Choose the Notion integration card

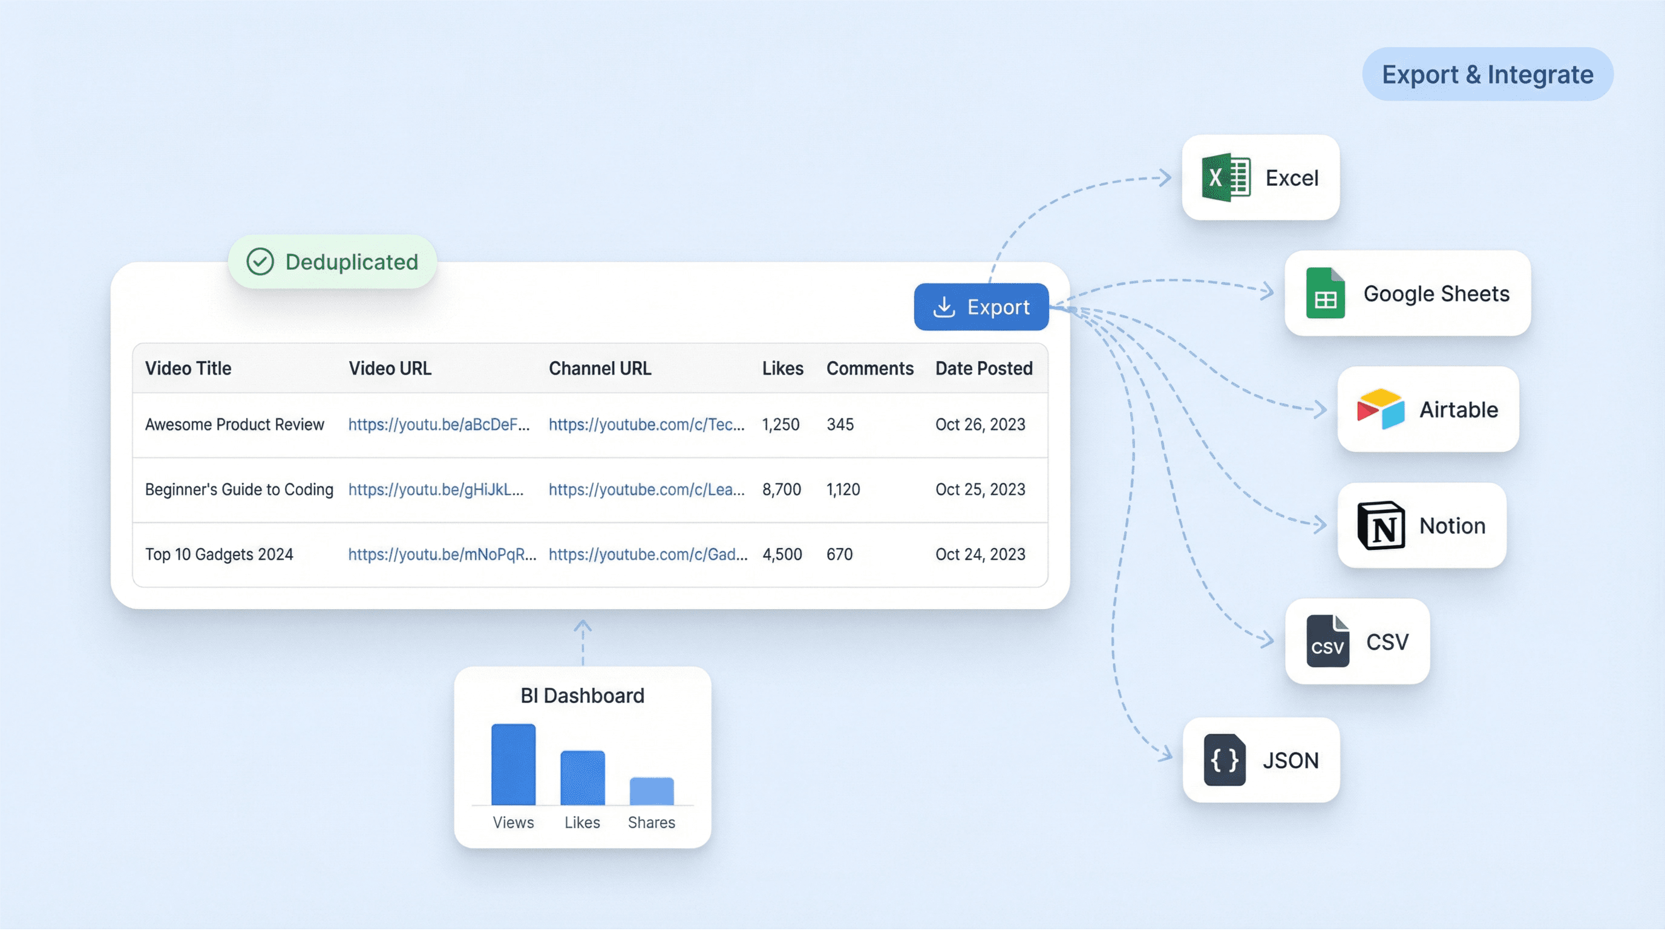point(1421,526)
